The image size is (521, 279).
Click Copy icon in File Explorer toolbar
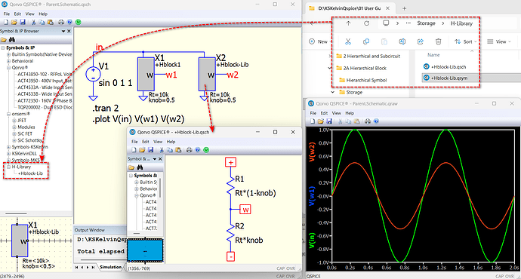click(x=366, y=41)
